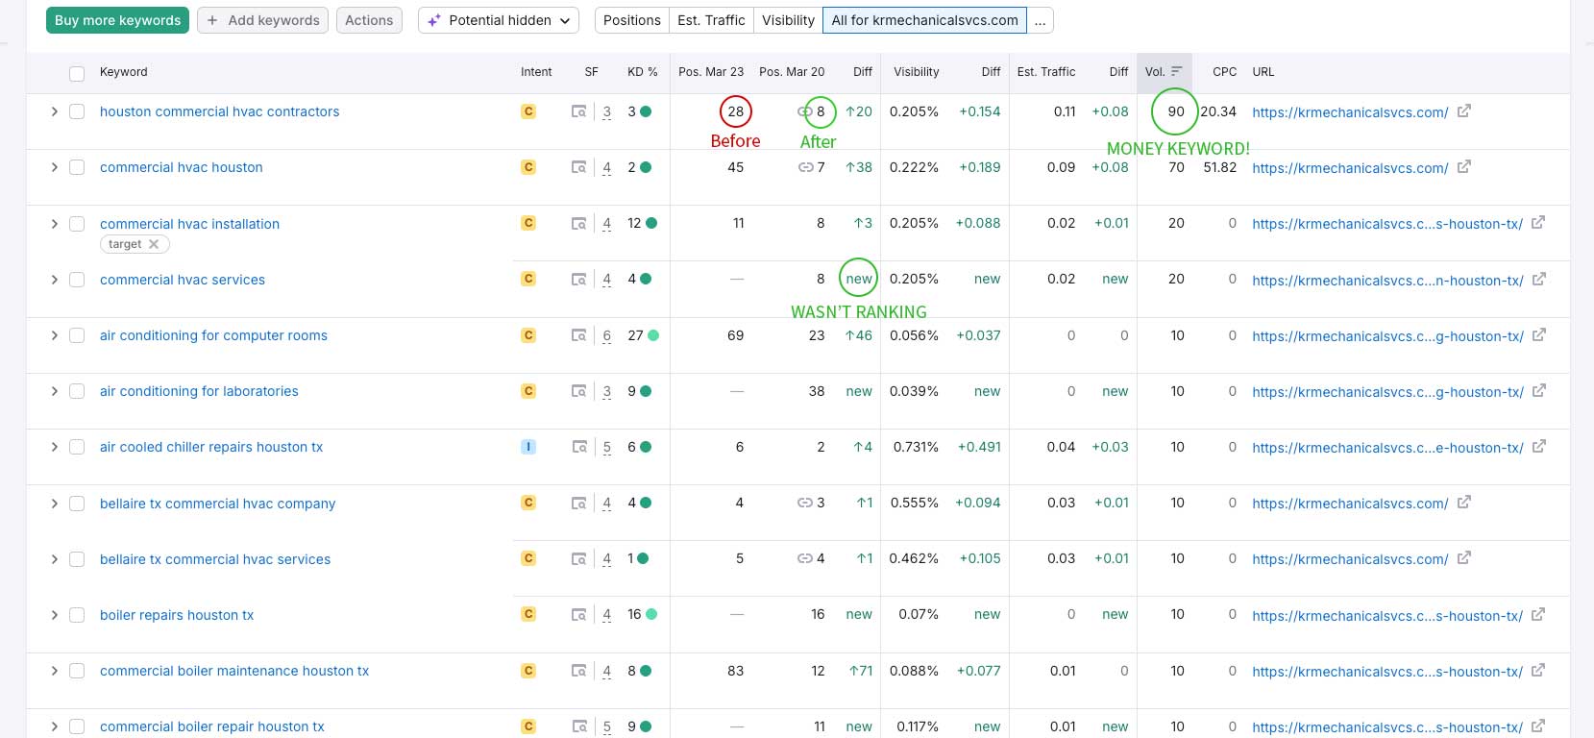Image resolution: width=1594 pixels, height=738 pixels.
Task: Open the more tabs ellipsis menu
Action: pos(1040,20)
